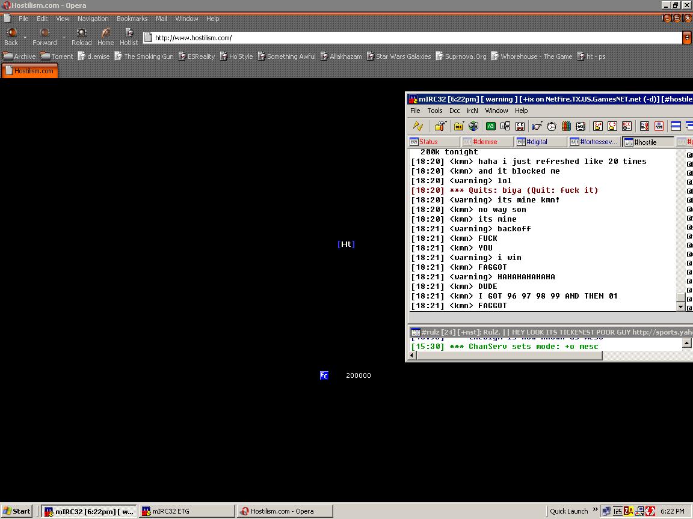Click the mIRC timer clock icon
Screen dimensions: 693x519
point(552,126)
